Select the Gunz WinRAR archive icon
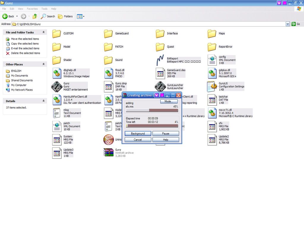This screenshot has width=304, height=230. click(x=109, y=152)
